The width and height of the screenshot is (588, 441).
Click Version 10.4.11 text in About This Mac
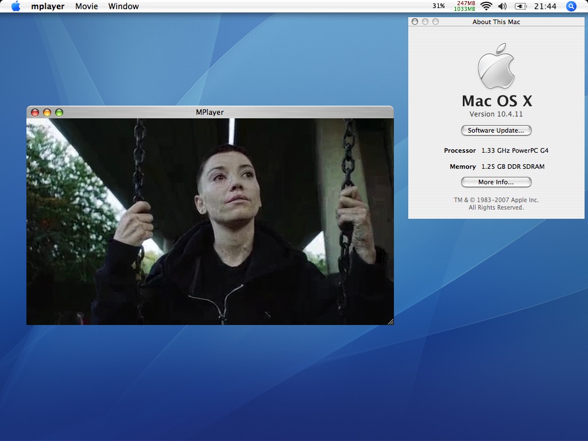(496, 114)
